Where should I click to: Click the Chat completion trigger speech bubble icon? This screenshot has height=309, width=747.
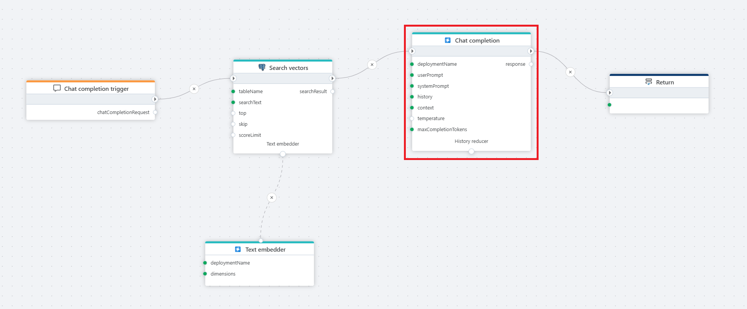click(57, 88)
